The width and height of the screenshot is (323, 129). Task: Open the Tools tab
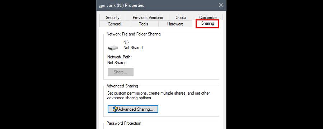coord(144,24)
